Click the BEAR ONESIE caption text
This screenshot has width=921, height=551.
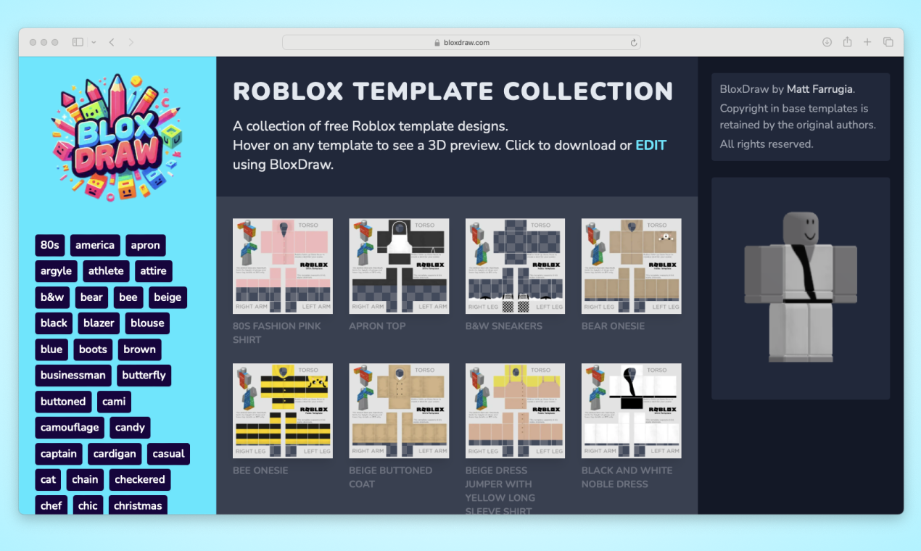(613, 326)
